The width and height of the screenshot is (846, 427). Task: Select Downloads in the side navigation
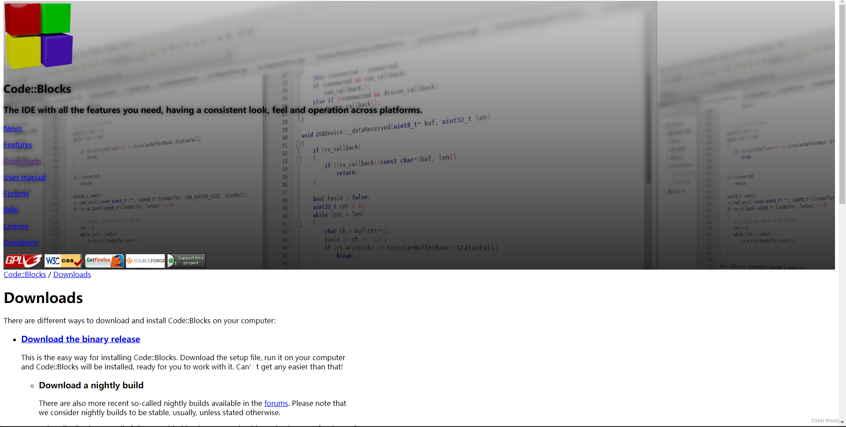(22, 161)
